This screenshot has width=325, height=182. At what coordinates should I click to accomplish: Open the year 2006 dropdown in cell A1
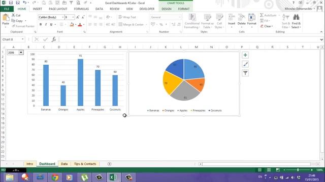[21, 53]
